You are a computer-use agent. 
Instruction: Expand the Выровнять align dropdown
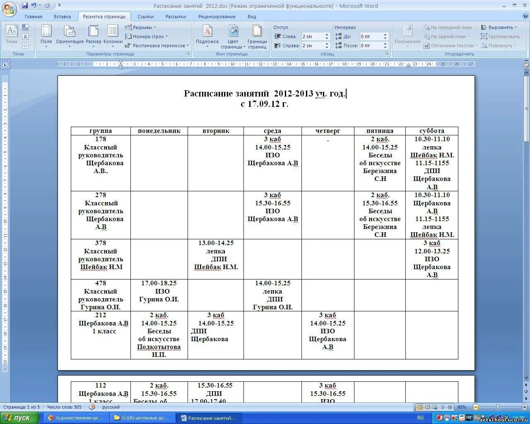[x=499, y=27]
